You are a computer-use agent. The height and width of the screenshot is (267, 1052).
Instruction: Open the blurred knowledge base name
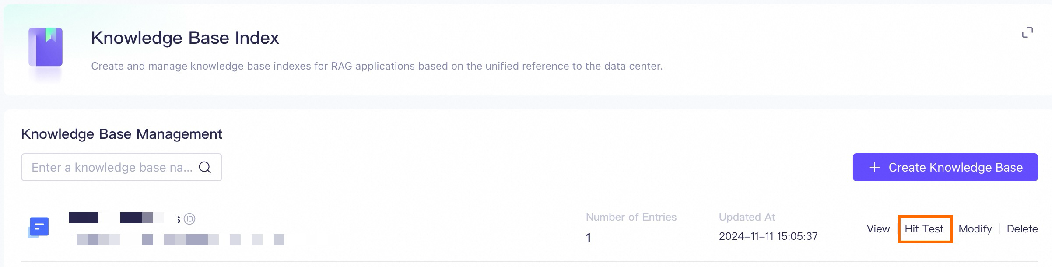pyautogui.click(x=123, y=218)
